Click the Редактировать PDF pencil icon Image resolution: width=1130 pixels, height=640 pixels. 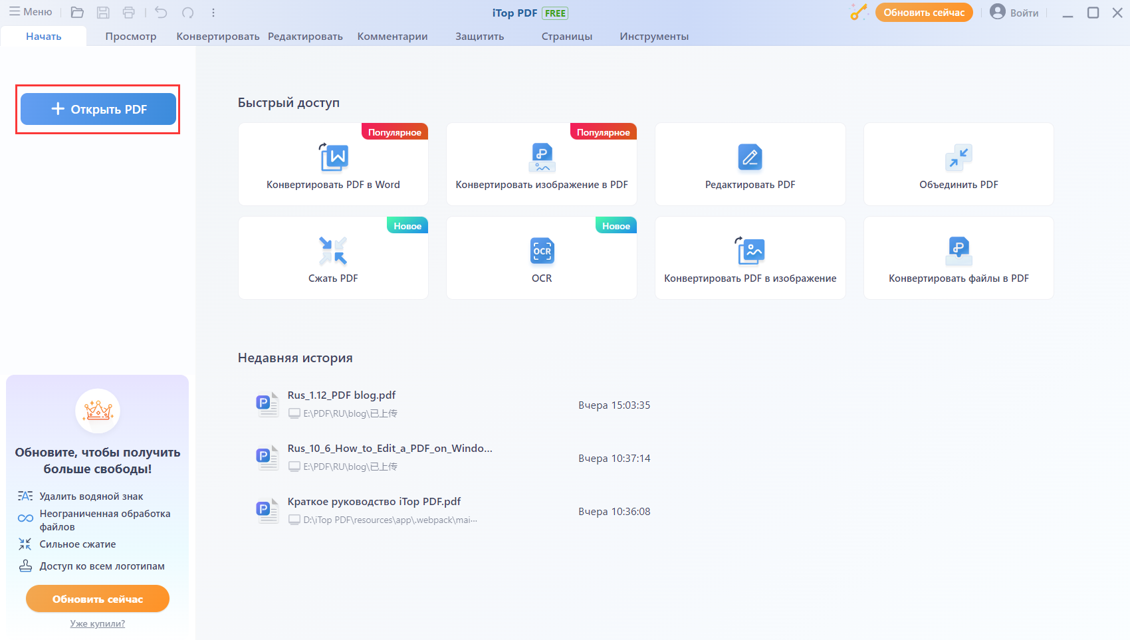point(750,158)
